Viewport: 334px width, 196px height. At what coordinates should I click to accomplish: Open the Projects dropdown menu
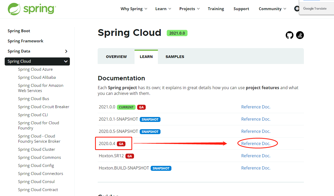point(189,9)
